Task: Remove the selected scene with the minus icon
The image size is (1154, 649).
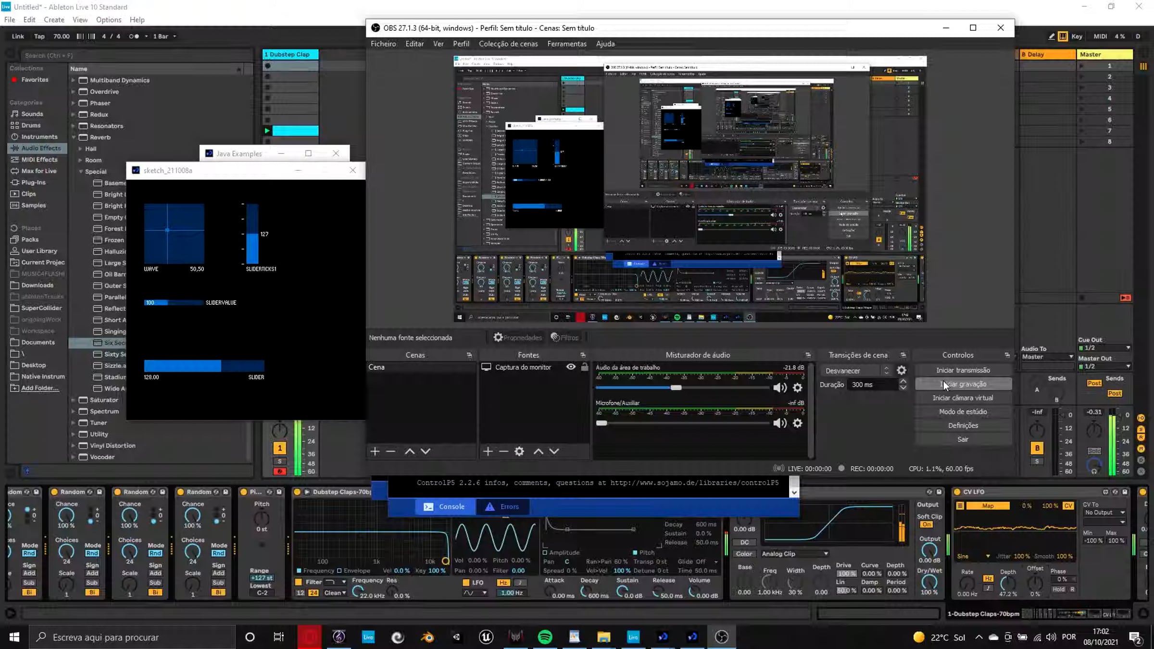Action: [390, 451]
